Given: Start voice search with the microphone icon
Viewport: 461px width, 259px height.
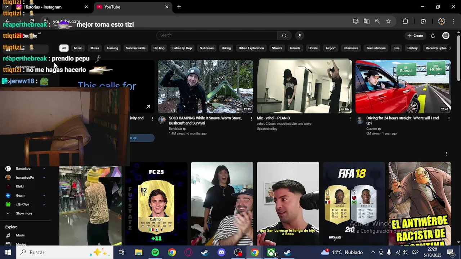Looking at the screenshot, I should click(x=300, y=36).
